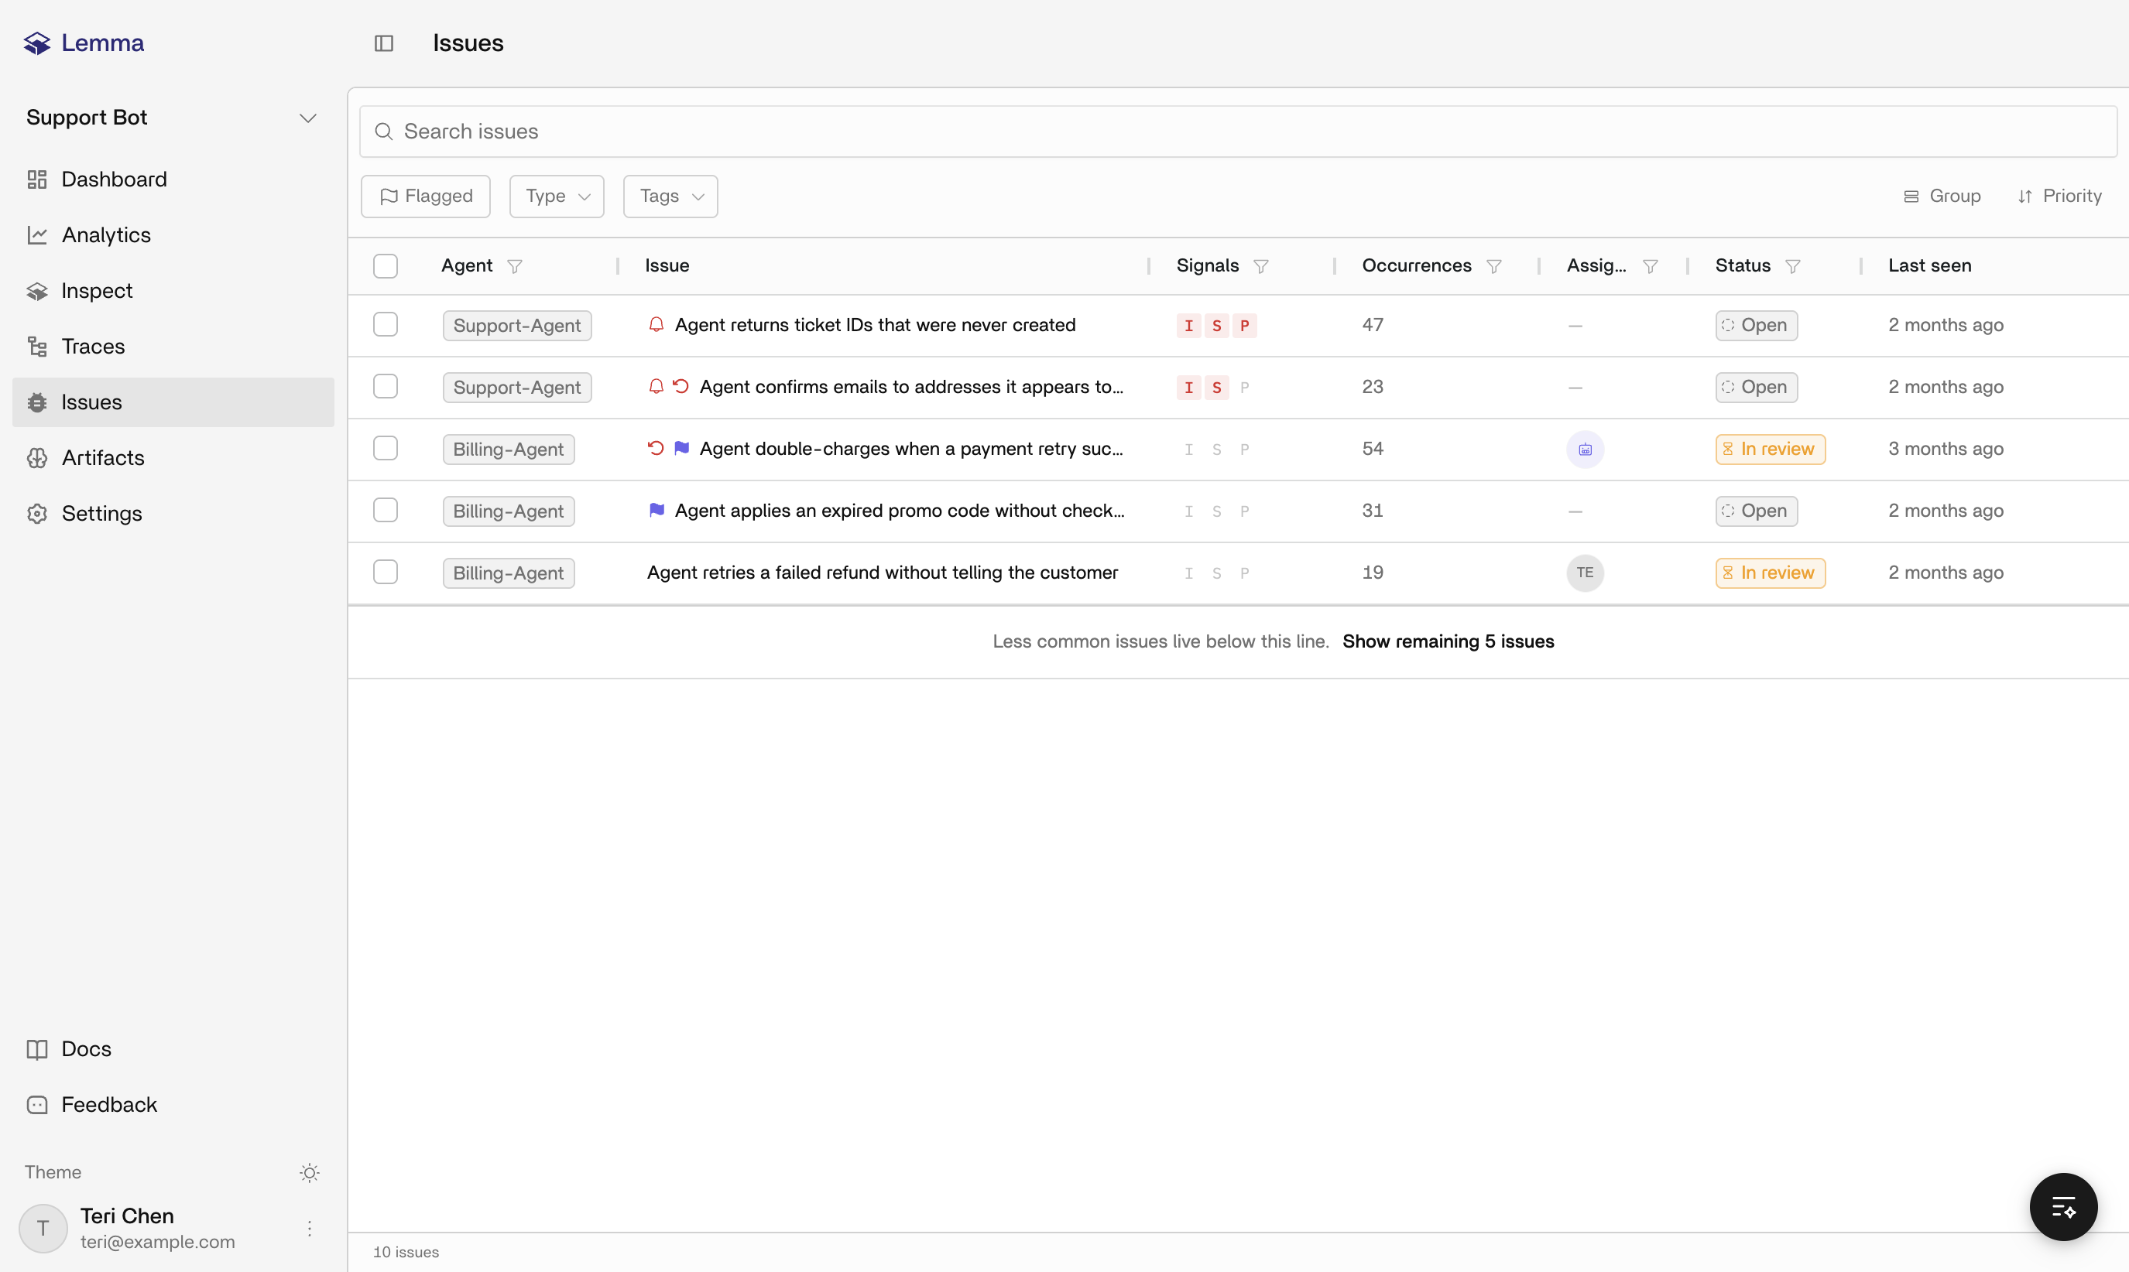Click flag icon on expired promo issue
The width and height of the screenshot is (2129, 1272).
pos(657,510)
